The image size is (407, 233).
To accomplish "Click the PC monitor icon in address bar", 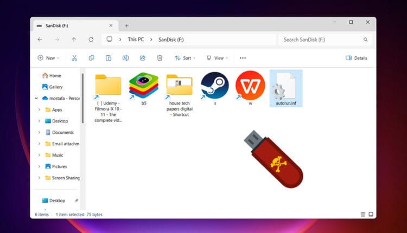I will 109,40.
